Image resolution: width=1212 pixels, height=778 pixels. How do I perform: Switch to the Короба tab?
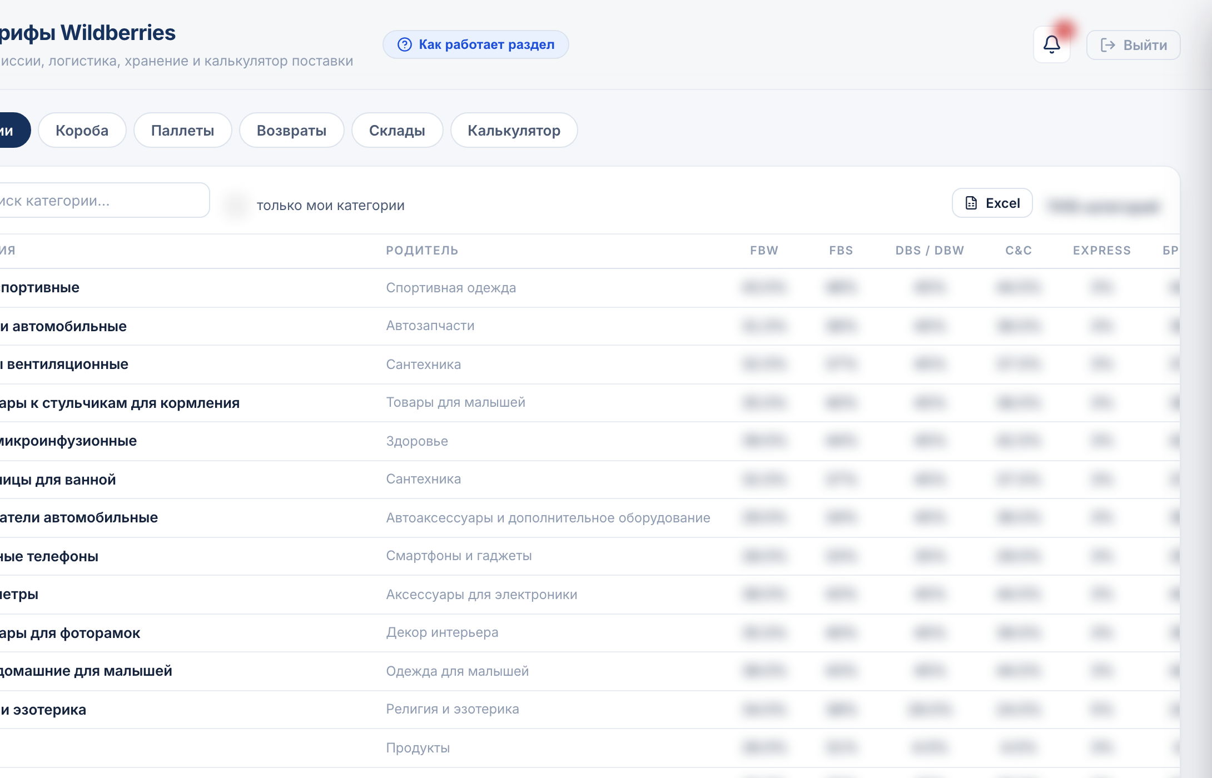point(82,131)
